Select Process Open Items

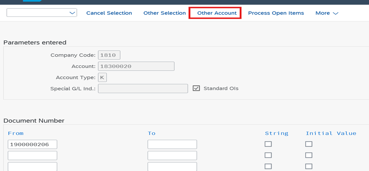coord(276,13)
